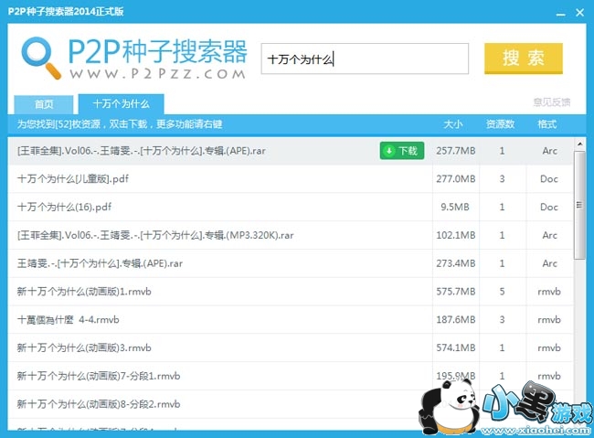This screenshot has height=438, width=594.
Task: Sort results by the 资源数 column header
Action: click(x=500, y=124)
